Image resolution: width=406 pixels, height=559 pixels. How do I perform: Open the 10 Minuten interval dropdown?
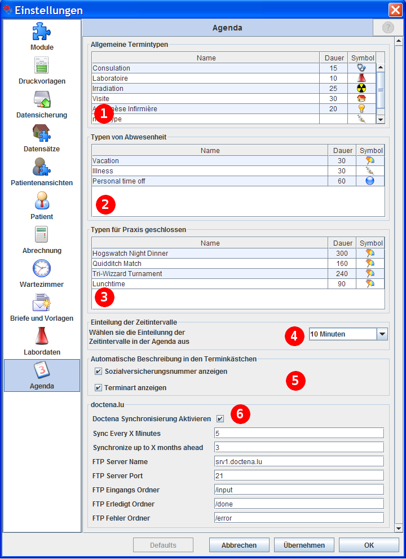382,334
